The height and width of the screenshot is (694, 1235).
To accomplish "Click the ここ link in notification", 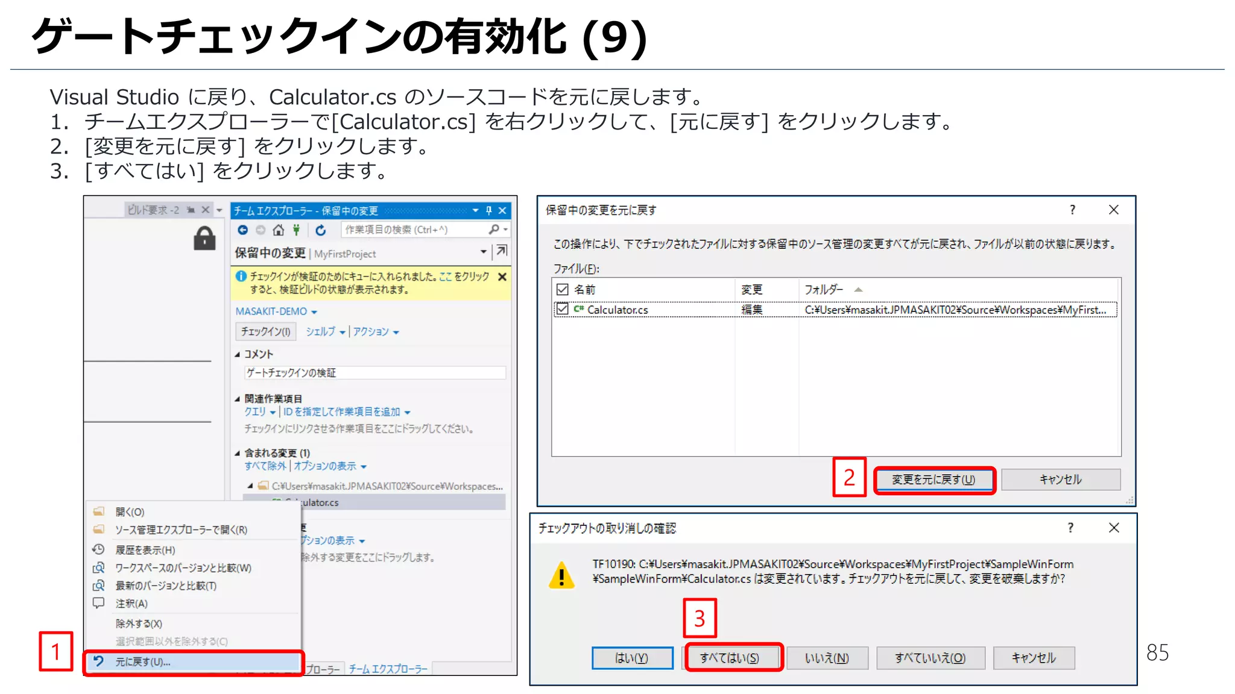I will point(445,276).
